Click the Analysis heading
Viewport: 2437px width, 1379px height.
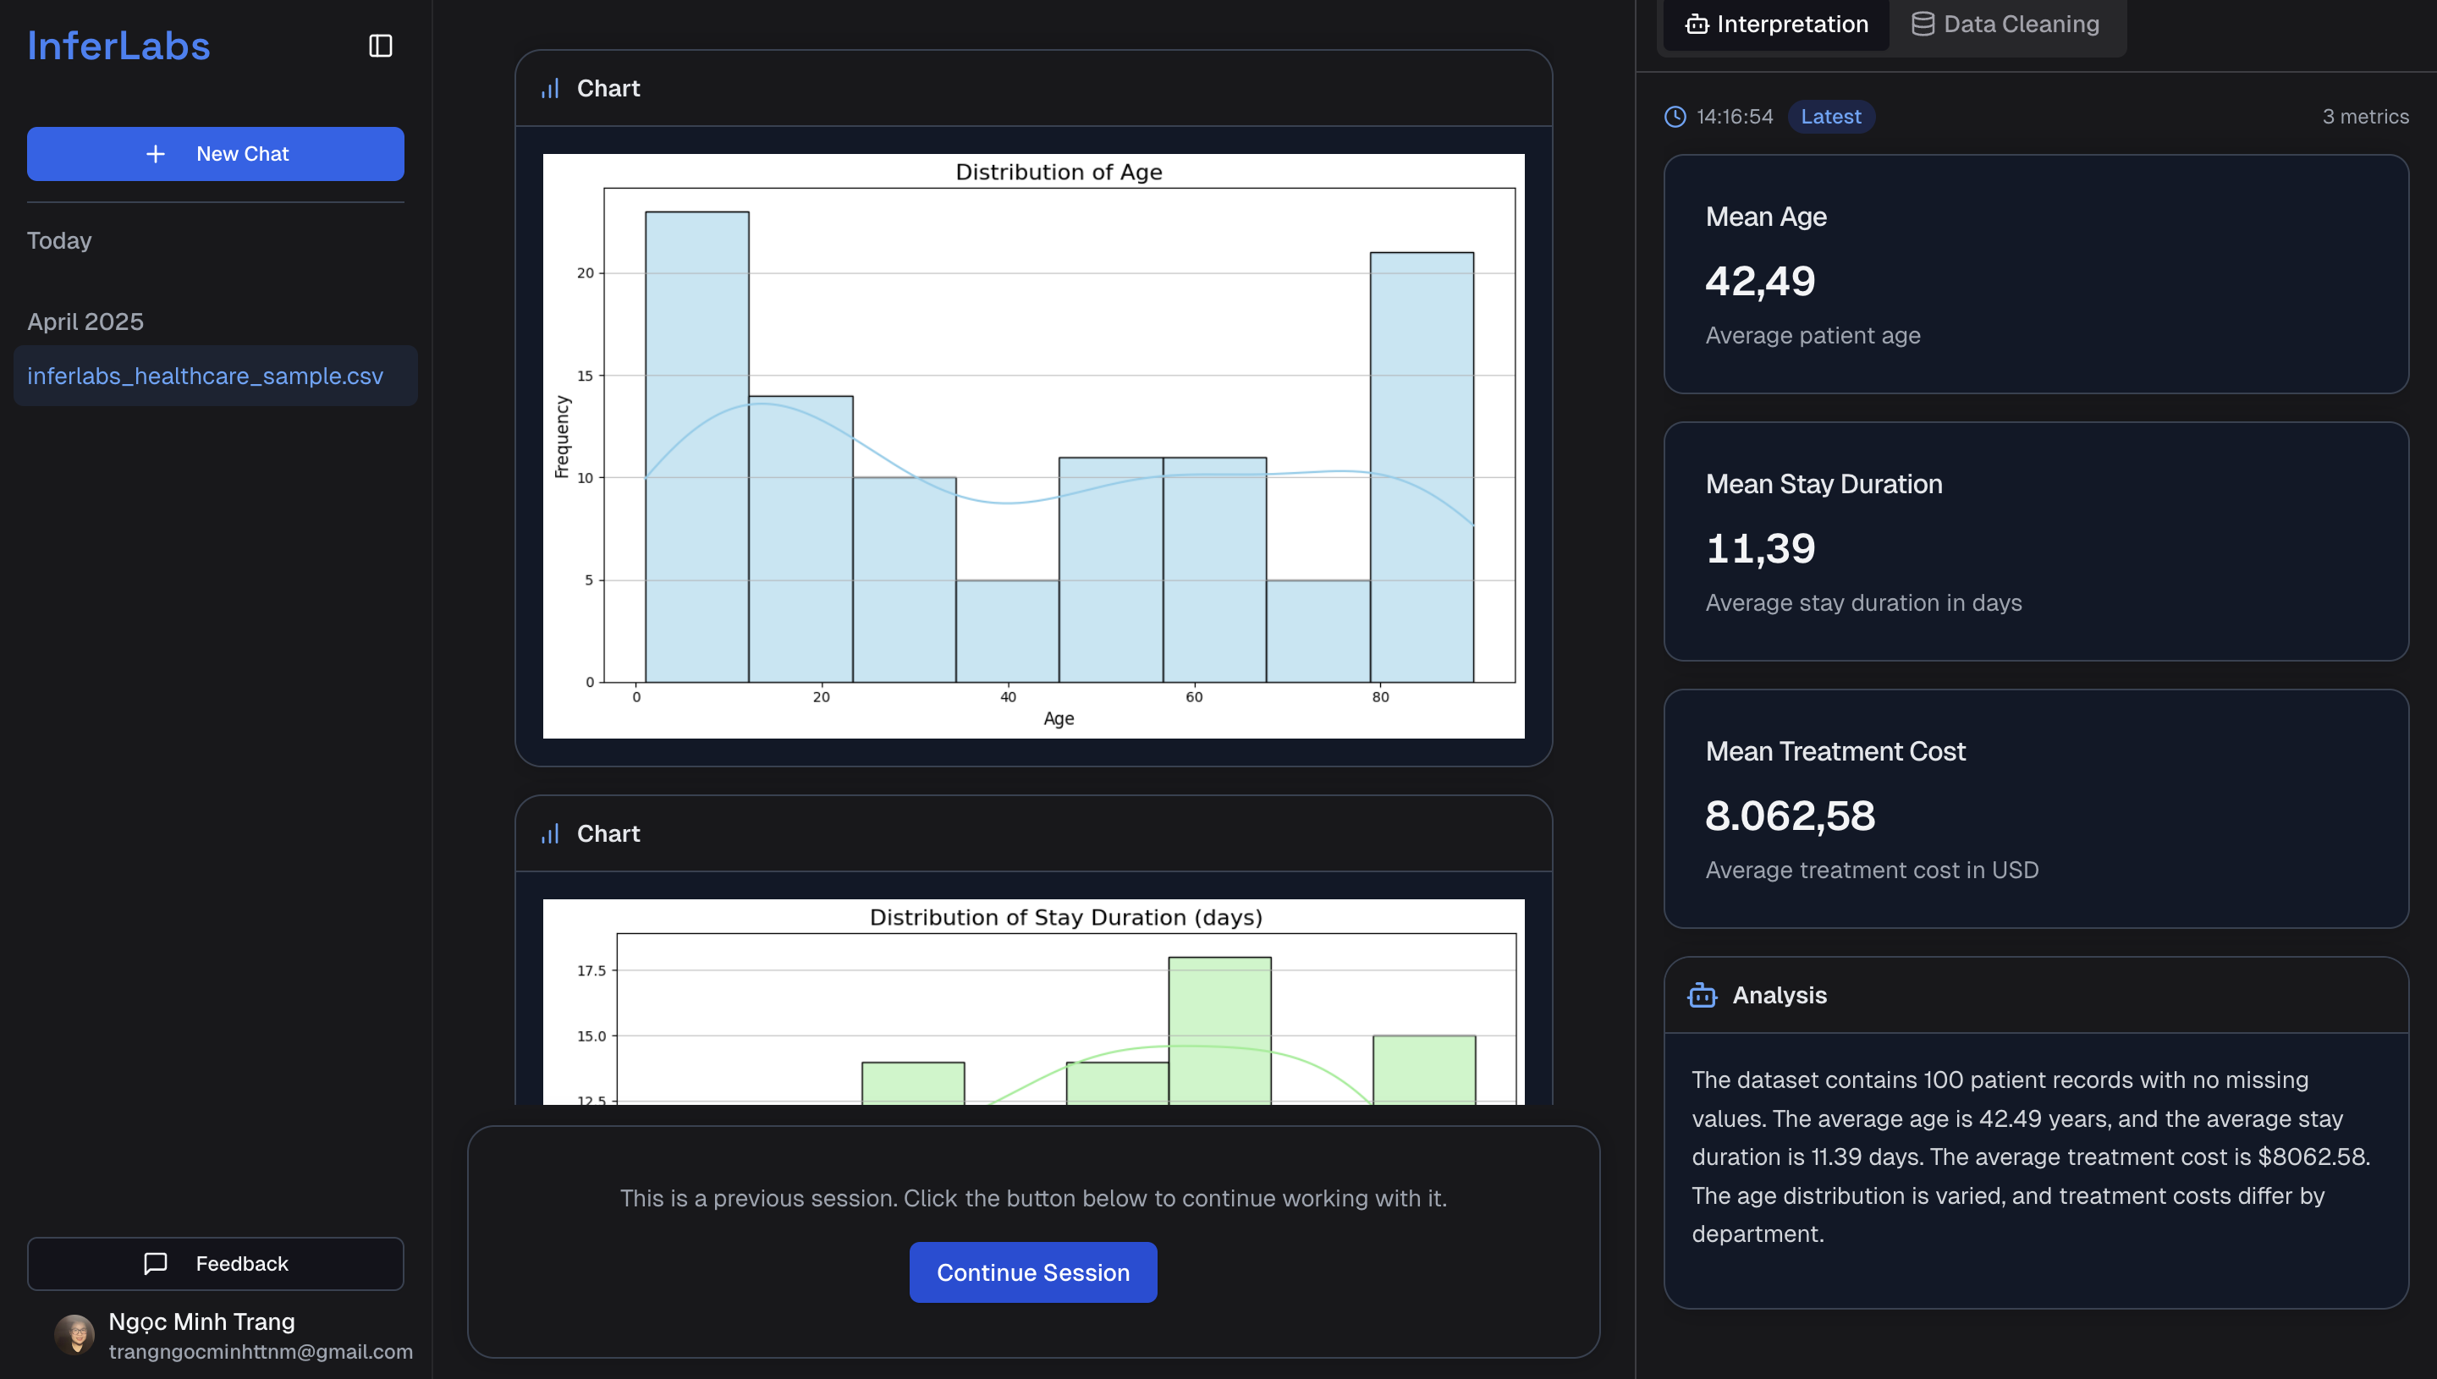coord(1779,996)
